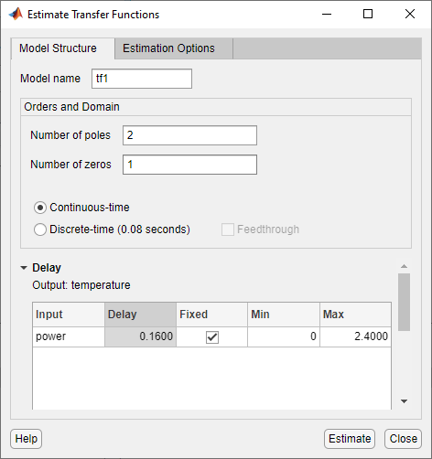The image size is (432, 459).
Task: Click the Close button at bottom right
Action: (x=403, y=439)
